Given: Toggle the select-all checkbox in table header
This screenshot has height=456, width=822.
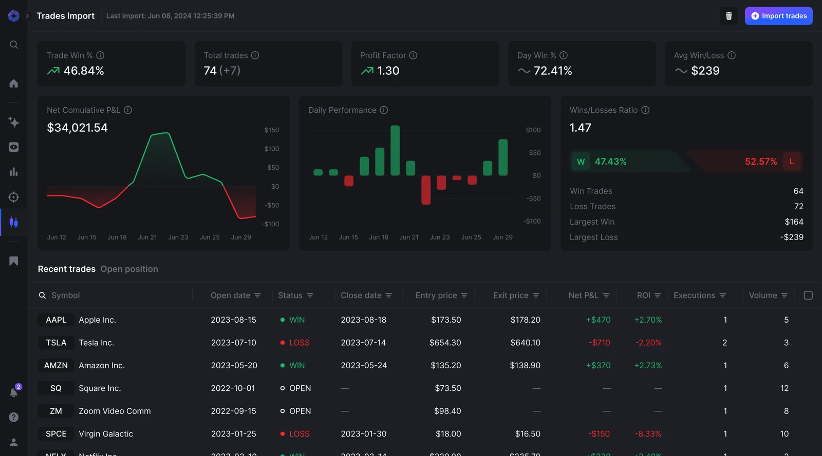Looking at the screenshot, I should pyautogui.click(x=808, y=295).
